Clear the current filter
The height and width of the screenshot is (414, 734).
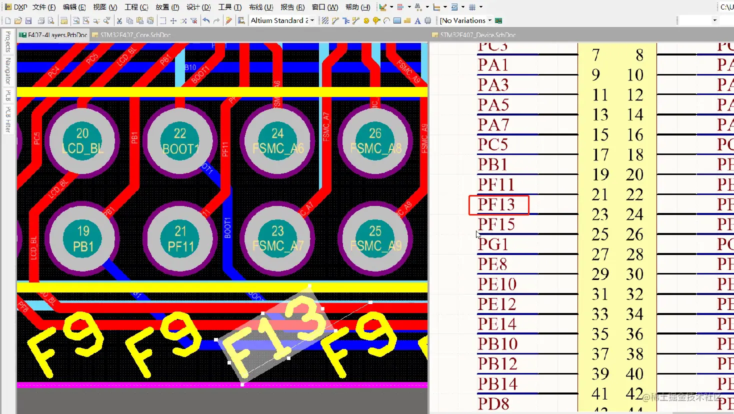coord(194,20)
